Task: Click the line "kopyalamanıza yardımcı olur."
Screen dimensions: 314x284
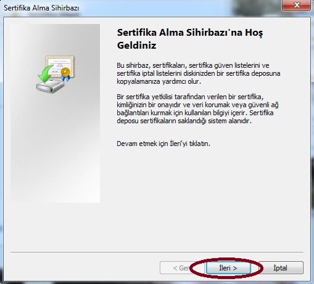Action: pyautogui.click(x=159, y=81)
